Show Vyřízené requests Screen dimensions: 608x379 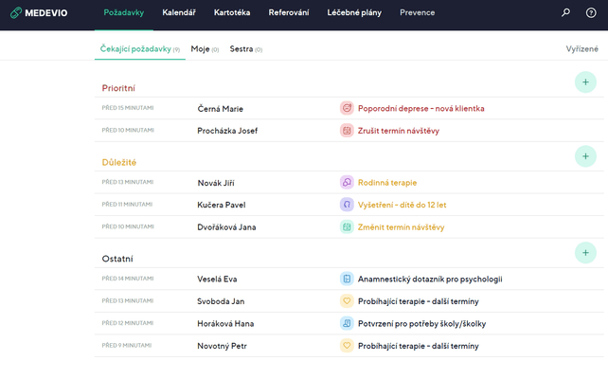[581, 48]
